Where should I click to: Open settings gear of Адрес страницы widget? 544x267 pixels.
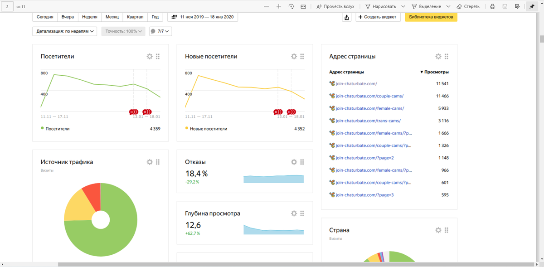pos(438,56)
